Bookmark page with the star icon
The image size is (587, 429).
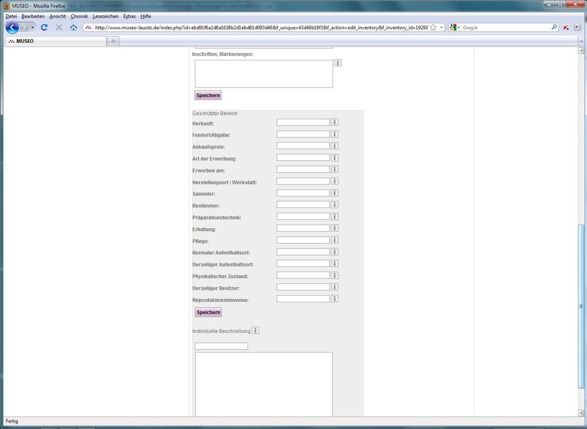433,27
